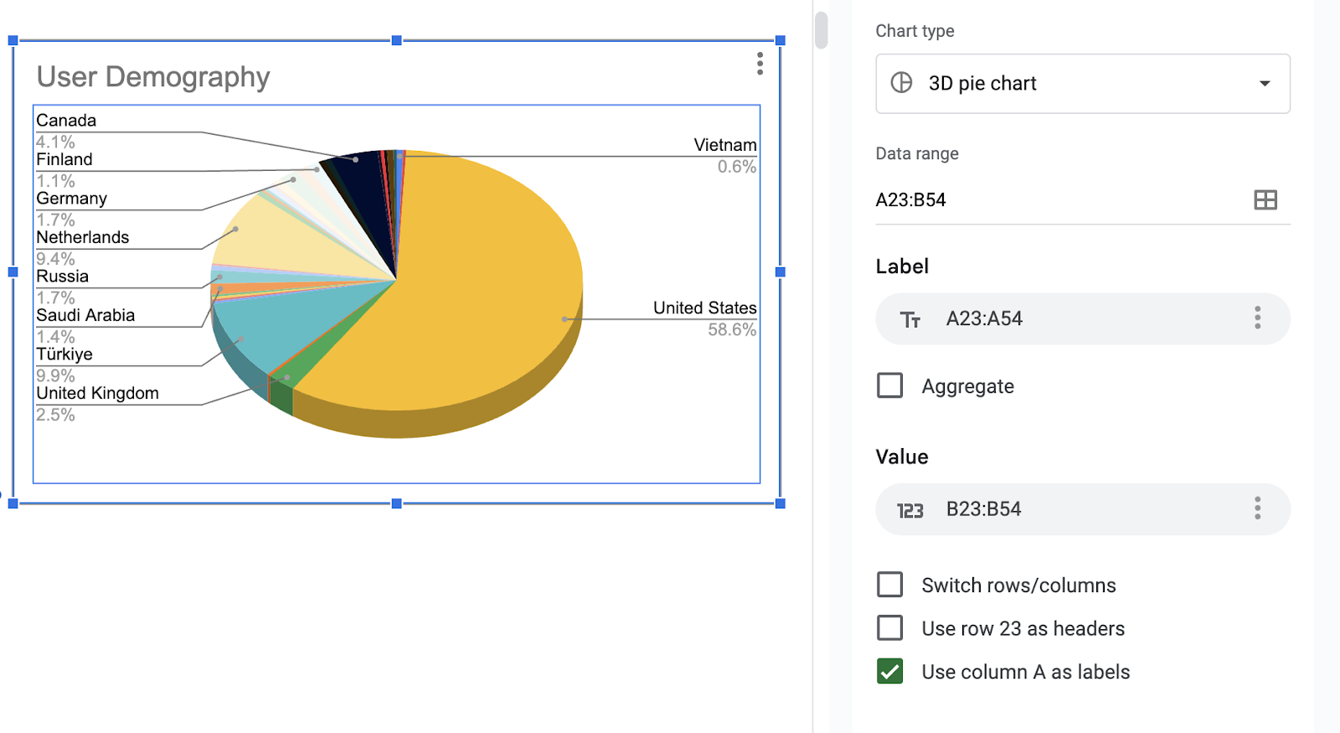Uncheck Use column A as labels
The image size is (1340, 733).
[889, 672]
